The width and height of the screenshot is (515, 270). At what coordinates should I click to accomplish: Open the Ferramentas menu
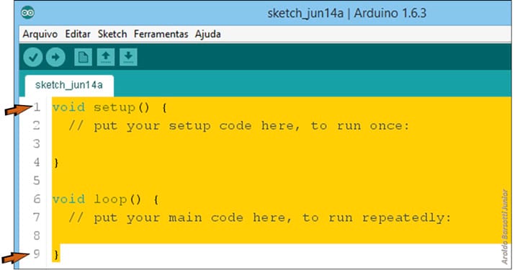tap(161, 34)
